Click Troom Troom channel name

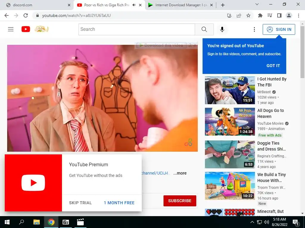pos(271,188)
